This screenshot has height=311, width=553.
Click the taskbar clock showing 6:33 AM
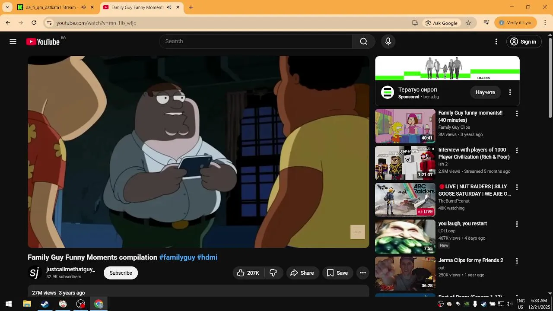point(539,304)
